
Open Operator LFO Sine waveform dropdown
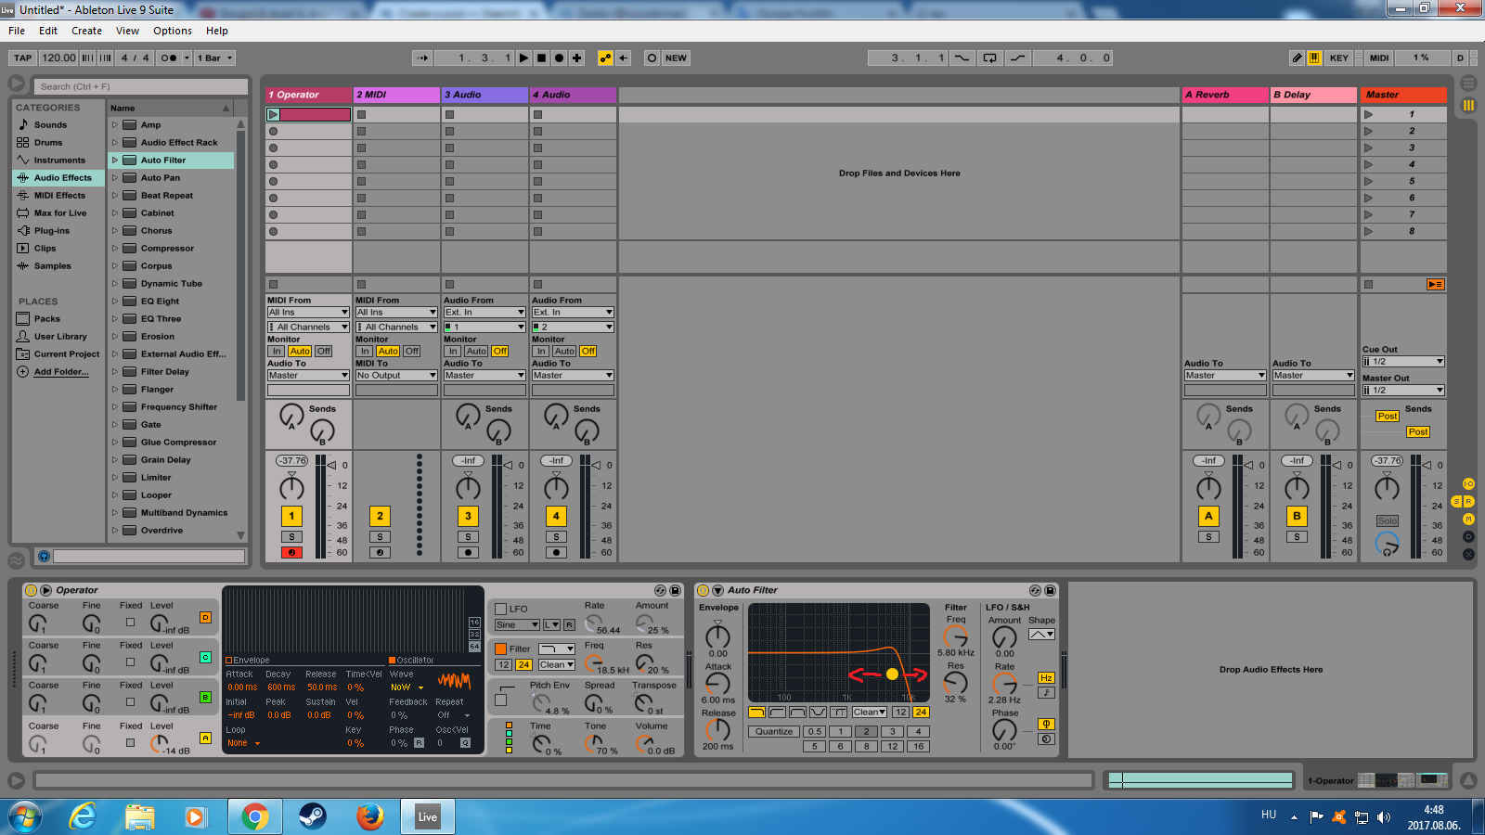point(517,624)
